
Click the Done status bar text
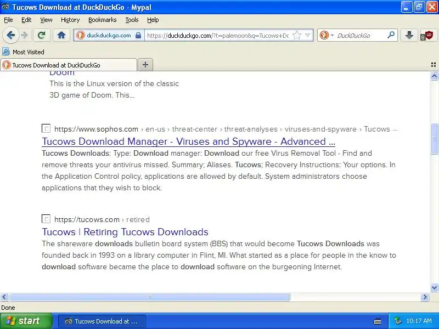(8, 308)
